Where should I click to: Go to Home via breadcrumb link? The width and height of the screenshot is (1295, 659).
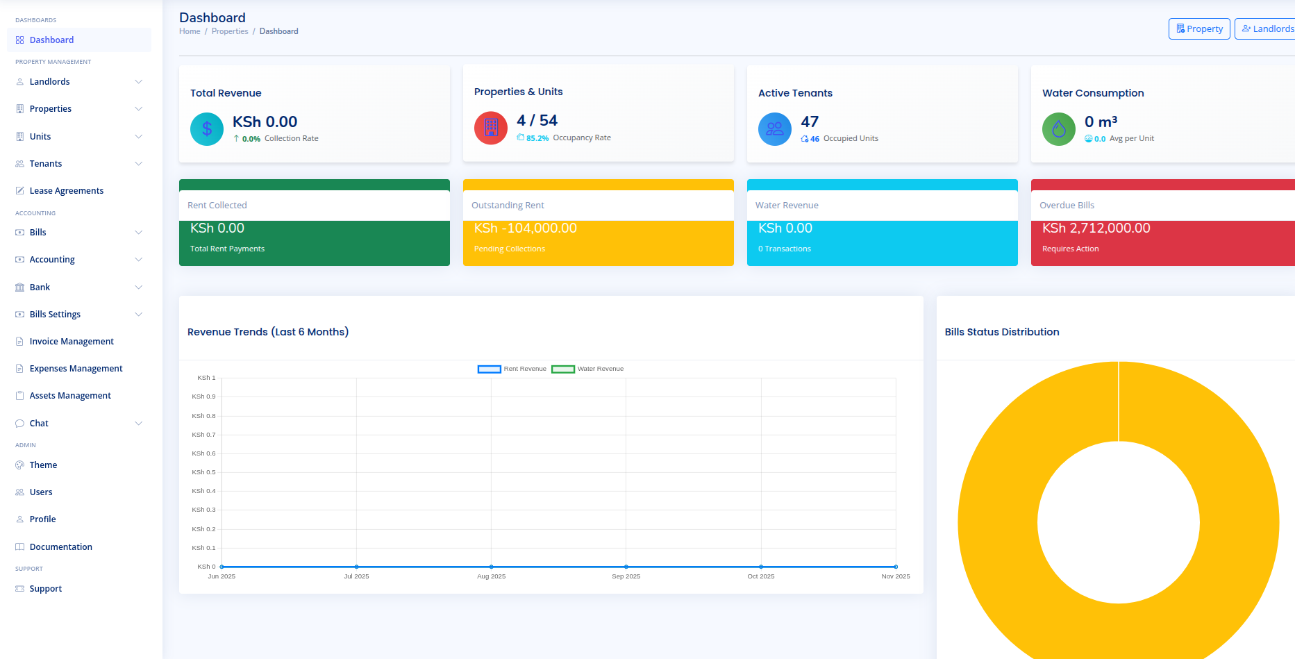190,31
